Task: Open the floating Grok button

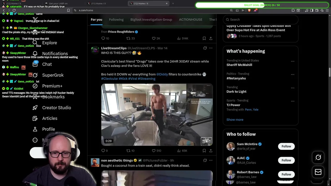Action: pyautogui.click(x=318, y=157)
